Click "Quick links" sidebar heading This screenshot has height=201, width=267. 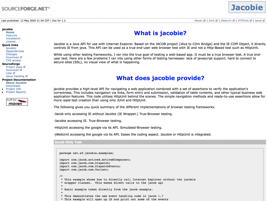click(10, 45)
